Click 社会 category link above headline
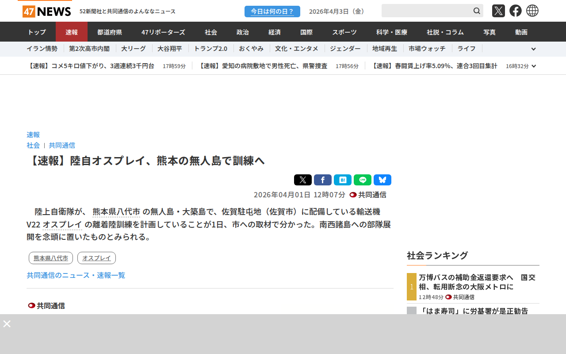The width and height of the screenshot is (566, 354). 33,145
